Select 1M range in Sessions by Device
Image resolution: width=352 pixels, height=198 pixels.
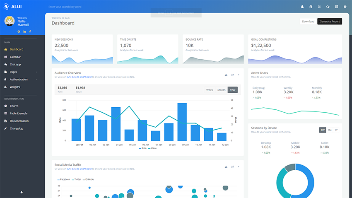[x=330, y=130]
